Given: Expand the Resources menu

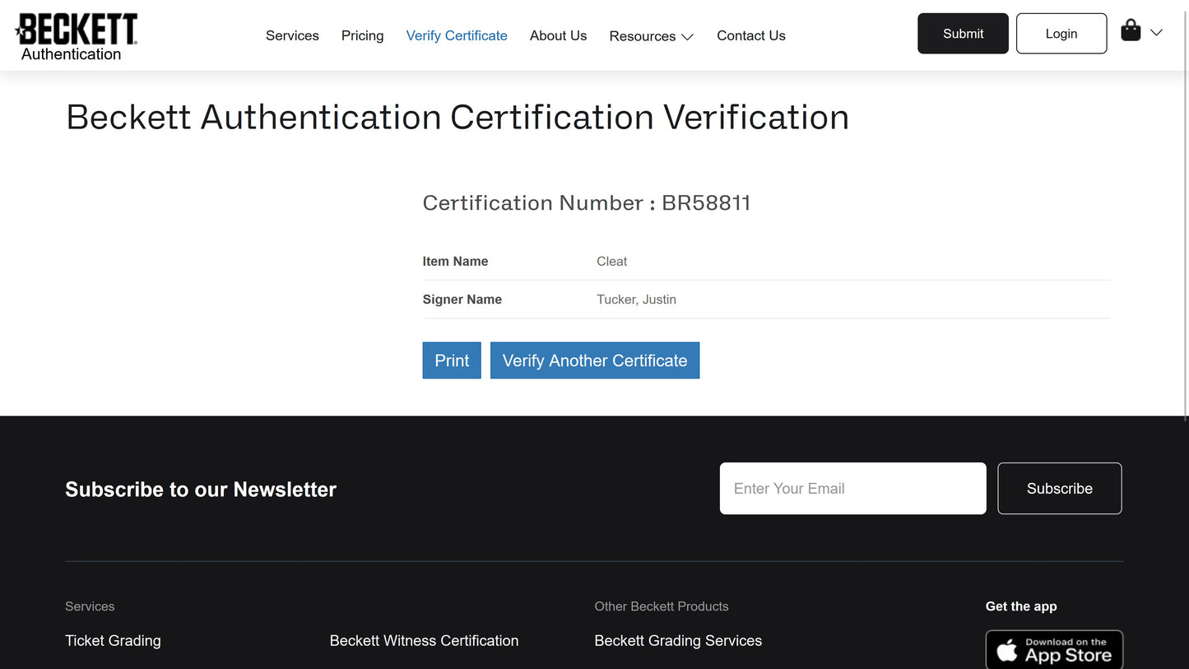Looking at the screenshot, I should click(652, 36).
